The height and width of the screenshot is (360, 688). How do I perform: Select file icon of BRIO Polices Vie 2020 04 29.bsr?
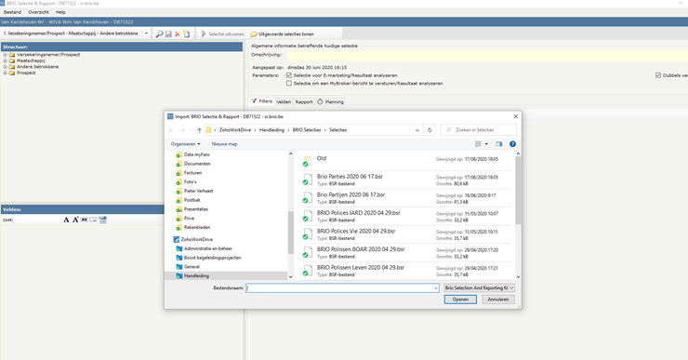(x=307, y=234)
